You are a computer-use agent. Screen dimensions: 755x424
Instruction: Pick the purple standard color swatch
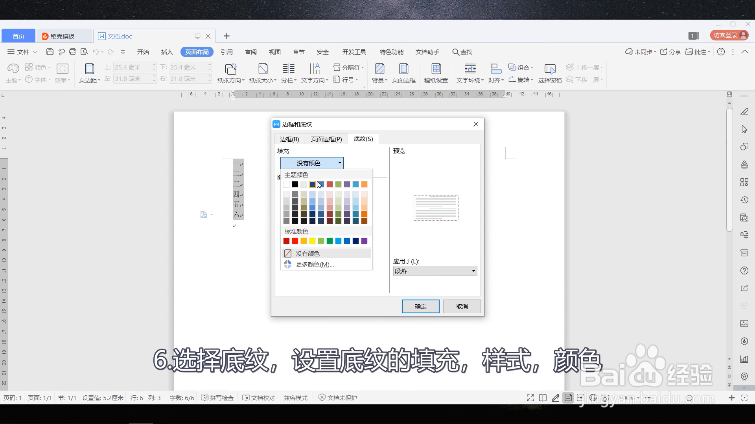pyautogui.click(x=364, y=241)
